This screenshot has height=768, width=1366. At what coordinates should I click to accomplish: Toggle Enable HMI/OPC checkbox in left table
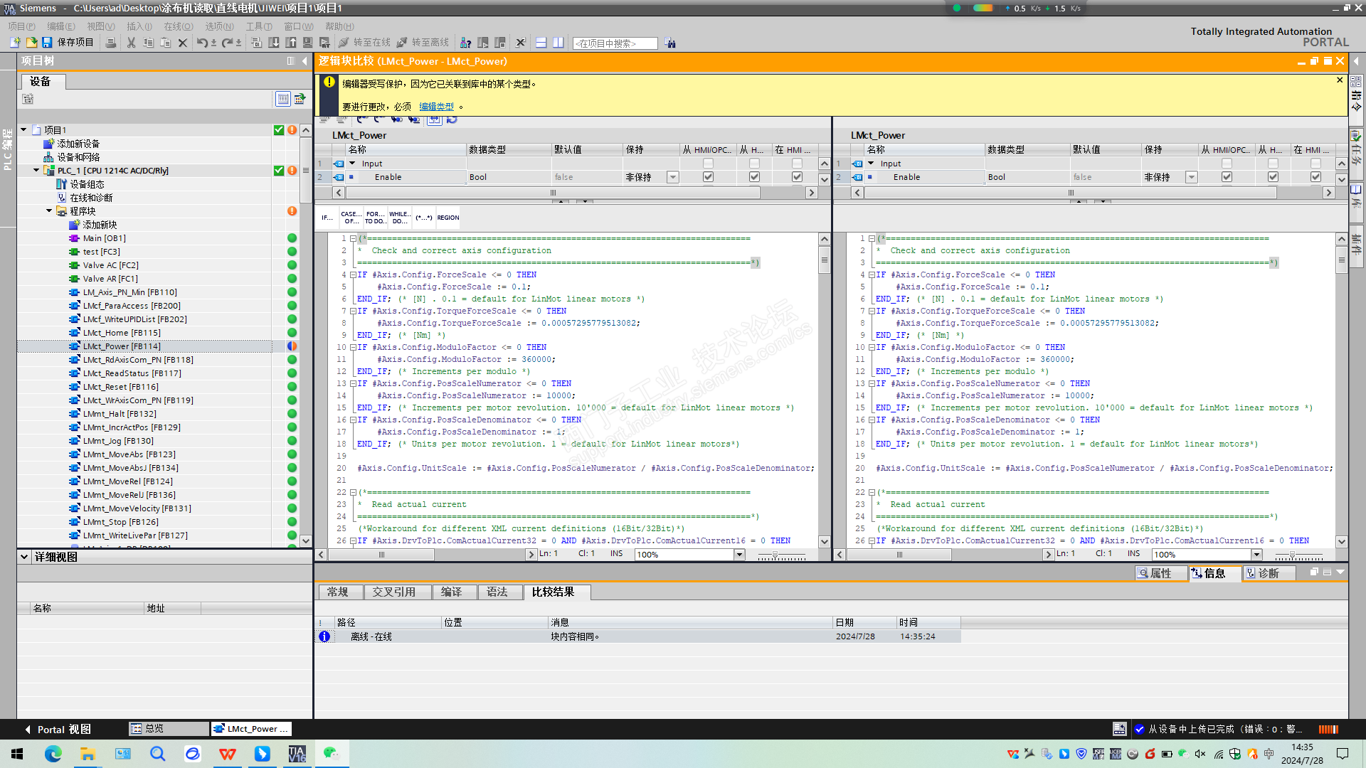pyautogui.click(x=708, y=177)
